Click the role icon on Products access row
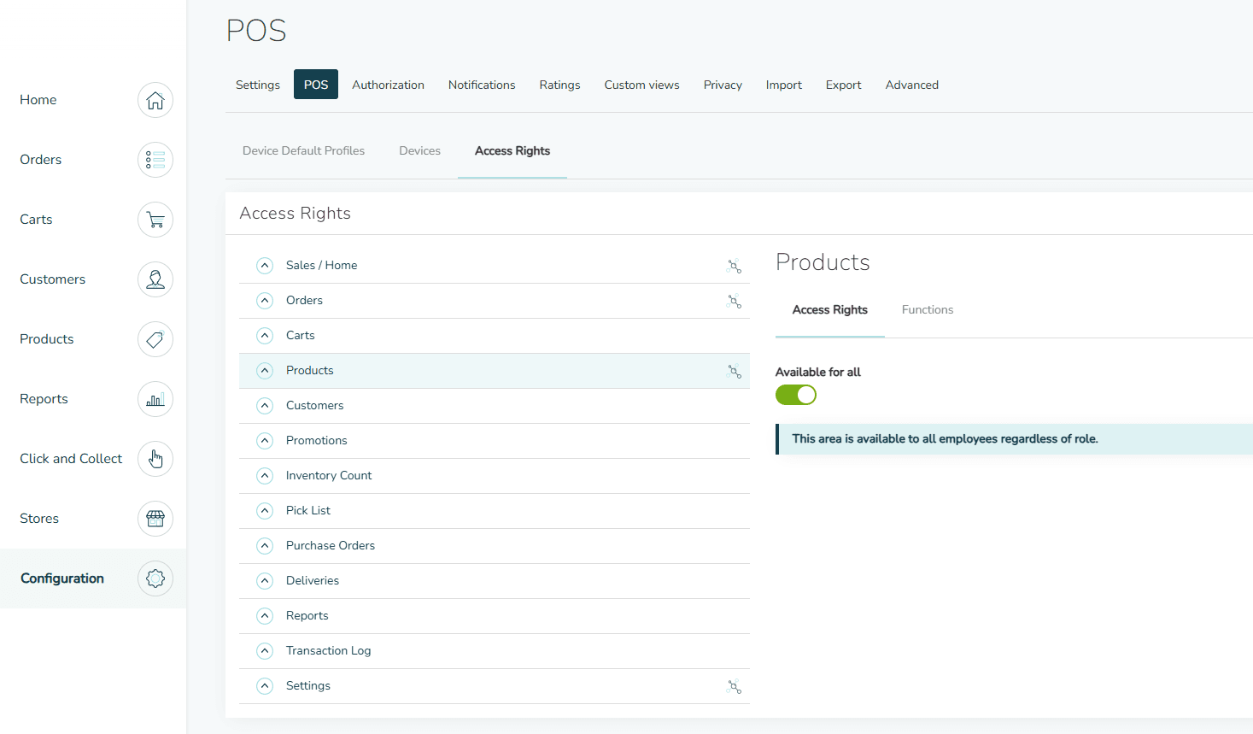 pos(734,371)
